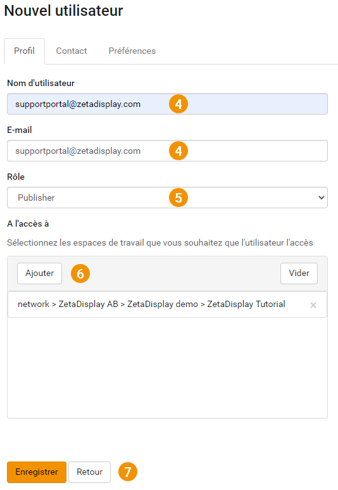Viewport: 338px width, 490px height.
Task: Click the orange badge 6 beside Ajouter
Action: [x=80, y=273]
